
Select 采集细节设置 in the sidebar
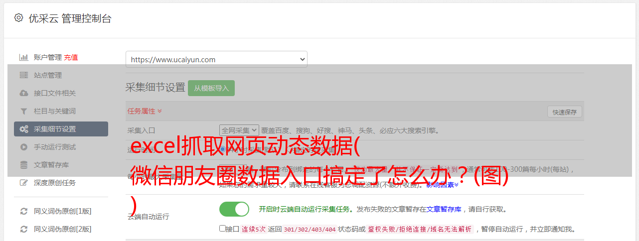[x=61, y=129]
